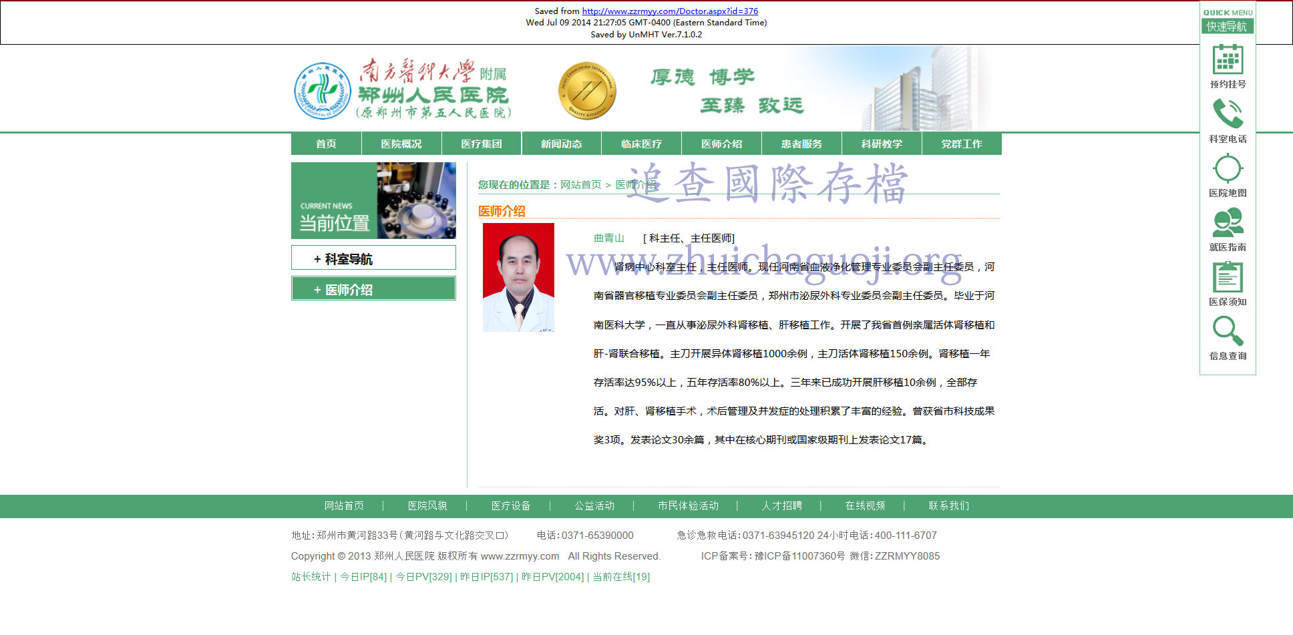Expand the 医师介绍 sidebar section
This screenshot has height=635, width=1293.
click(373, 289)
